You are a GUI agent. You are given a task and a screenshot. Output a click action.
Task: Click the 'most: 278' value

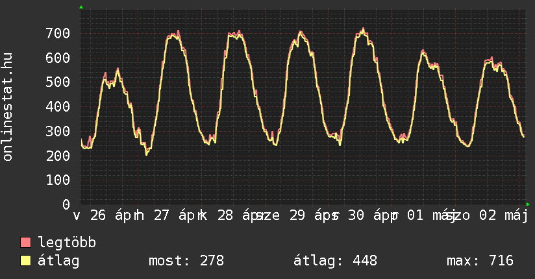coord(186,261)
